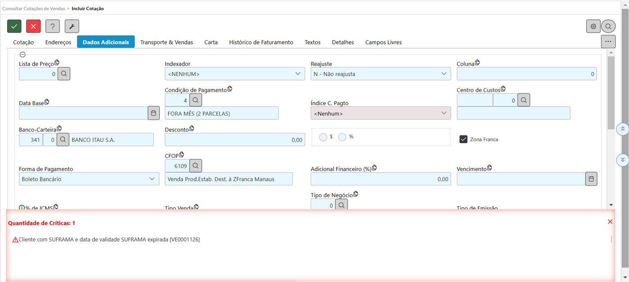Switch to the Transporte & Vendas tab

[166, 42]
